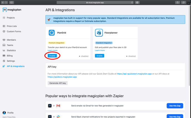The width and height of the screenshot is (191, 118).
Task: Open Floorplanner Learn more link
Action: [x=100, y=50]
